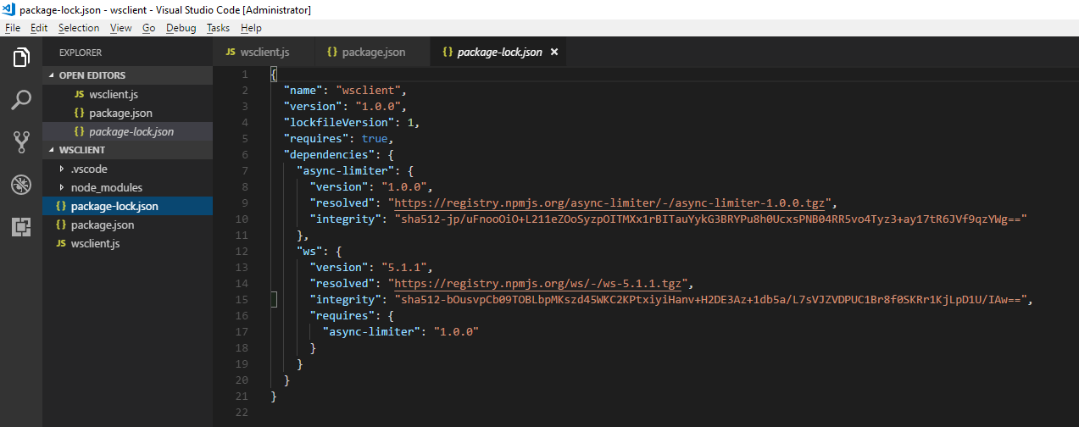Viewport: 1079px width, 427px height.
Task: Click line number 12 in gutter
Action: coord(242,251)
